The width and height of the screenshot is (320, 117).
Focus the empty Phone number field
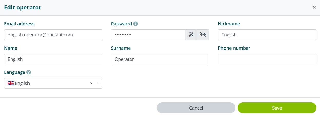[x=267, y=59]
